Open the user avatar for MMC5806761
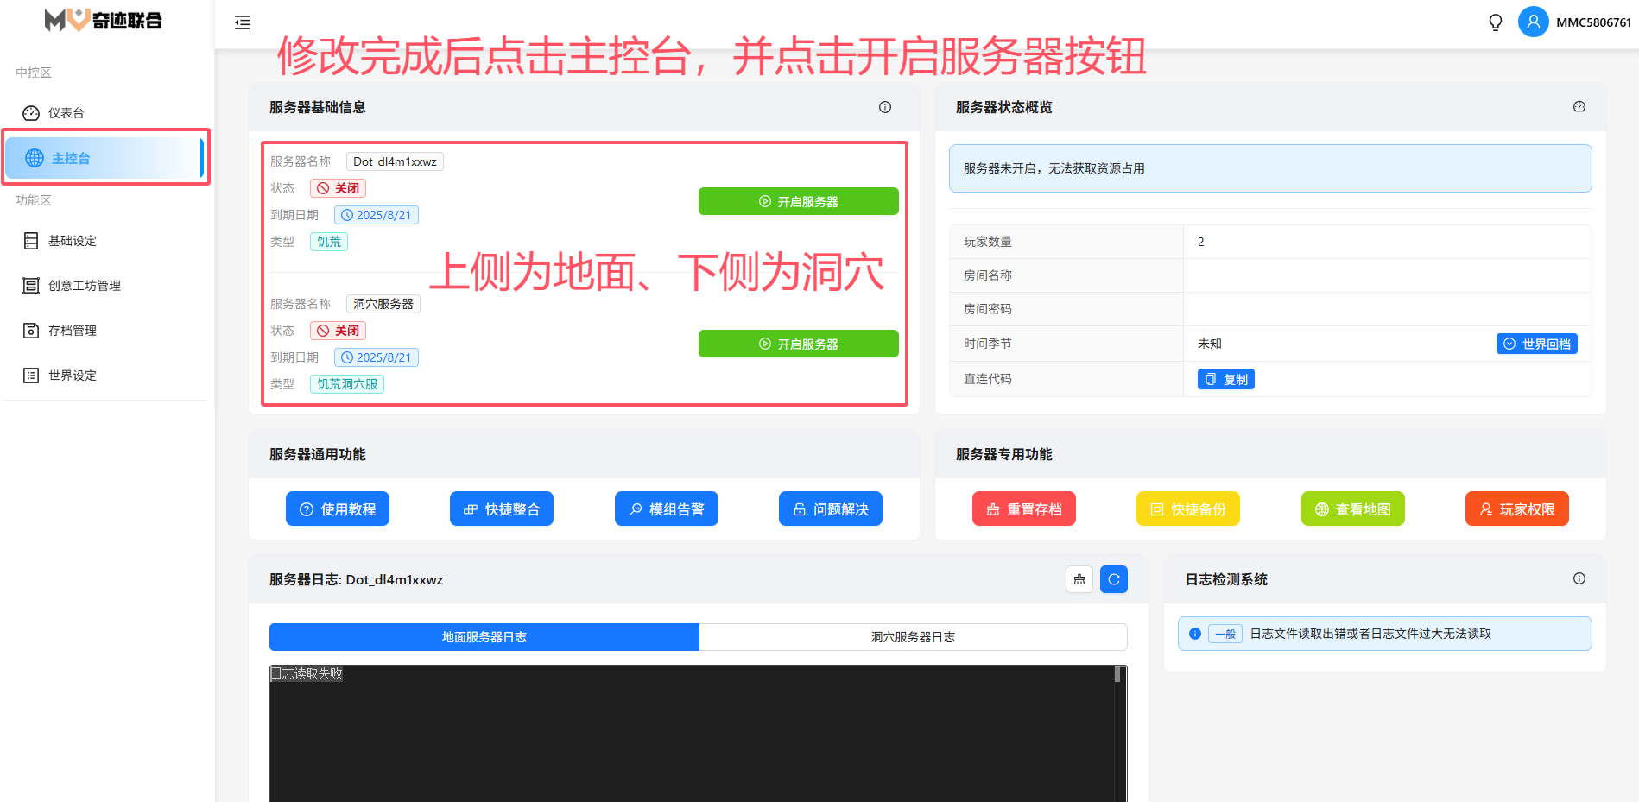This screenshot has width=1639, height=802. pyautogui.click(x=1533, y=22)
